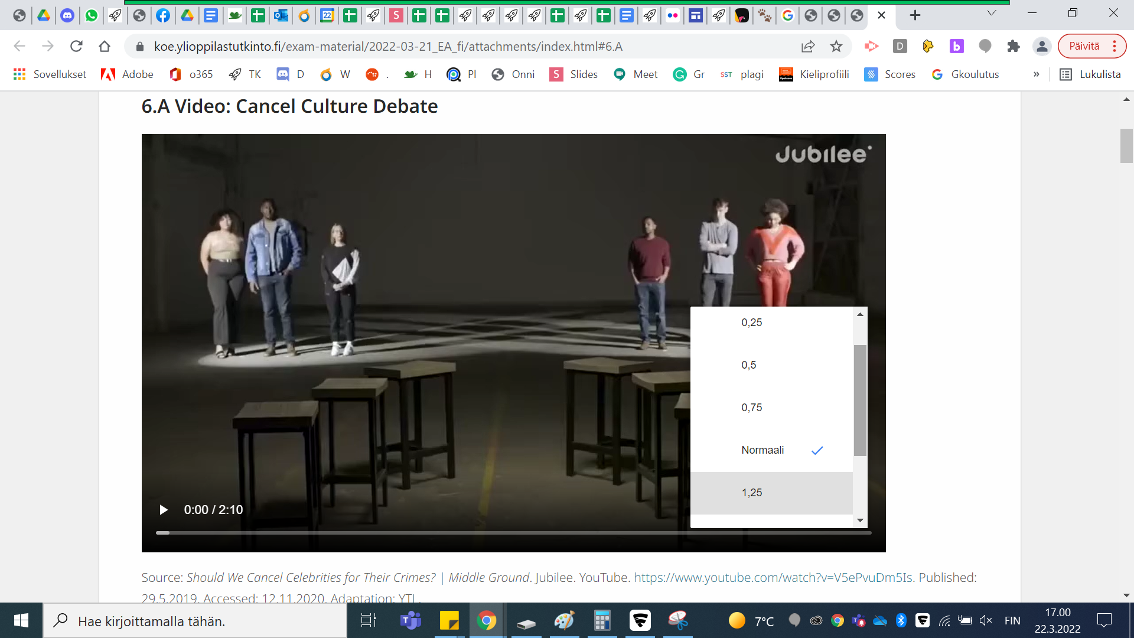
Task: Open the browser home page
Action: (x=105, y=46)
